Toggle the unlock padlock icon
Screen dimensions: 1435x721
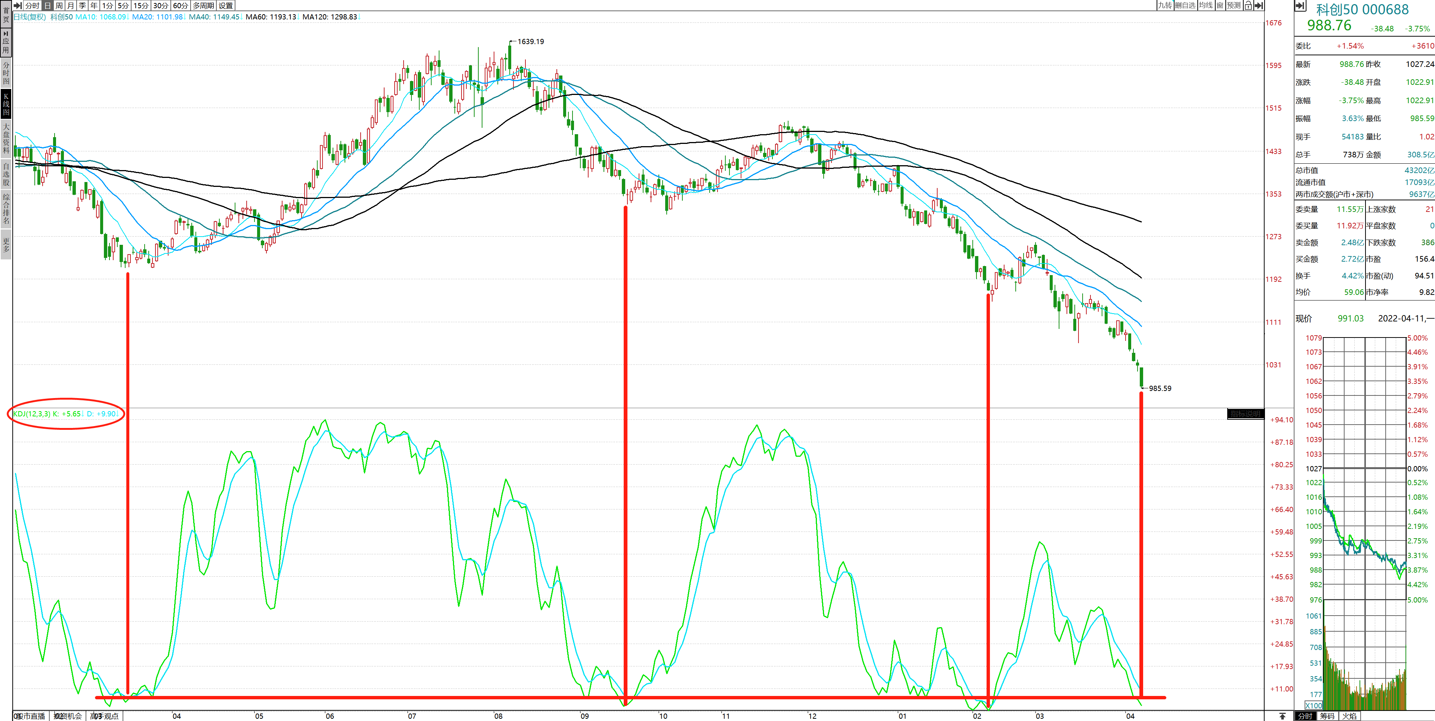(x=1248, y=6)
